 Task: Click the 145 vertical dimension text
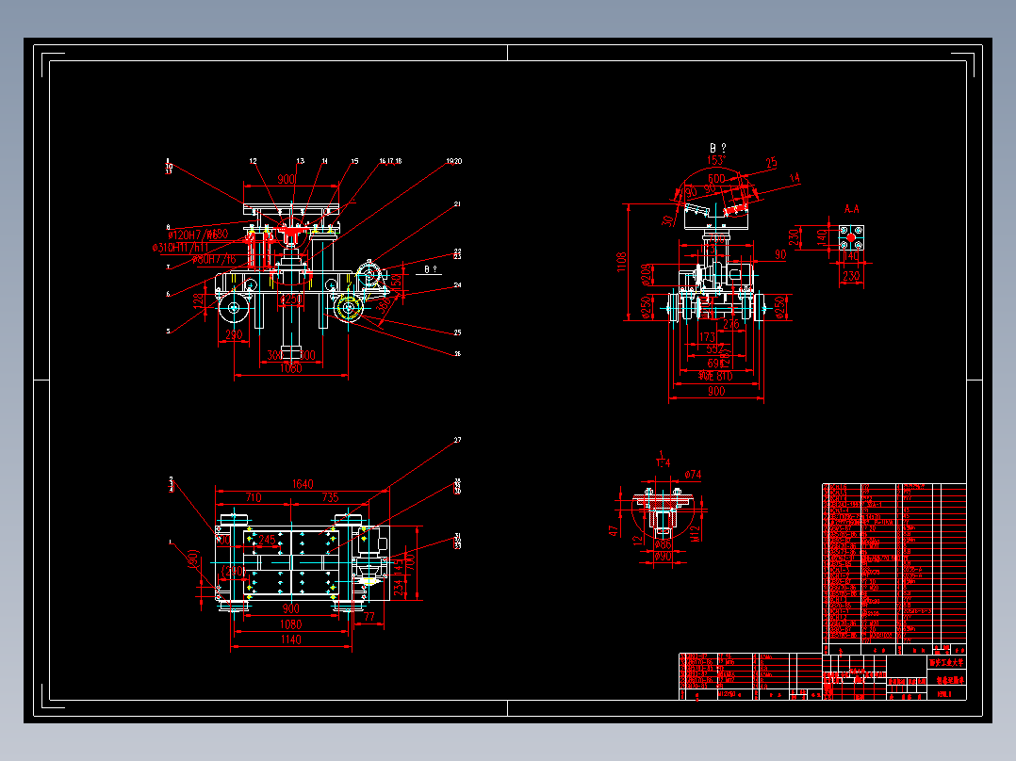point(399,565)
